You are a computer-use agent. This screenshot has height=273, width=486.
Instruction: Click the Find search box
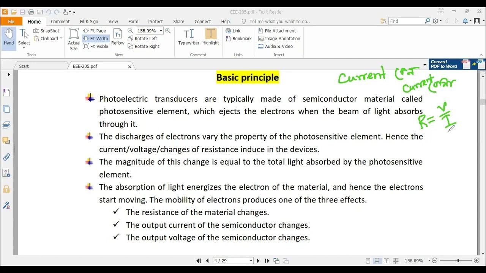[406, 21]
